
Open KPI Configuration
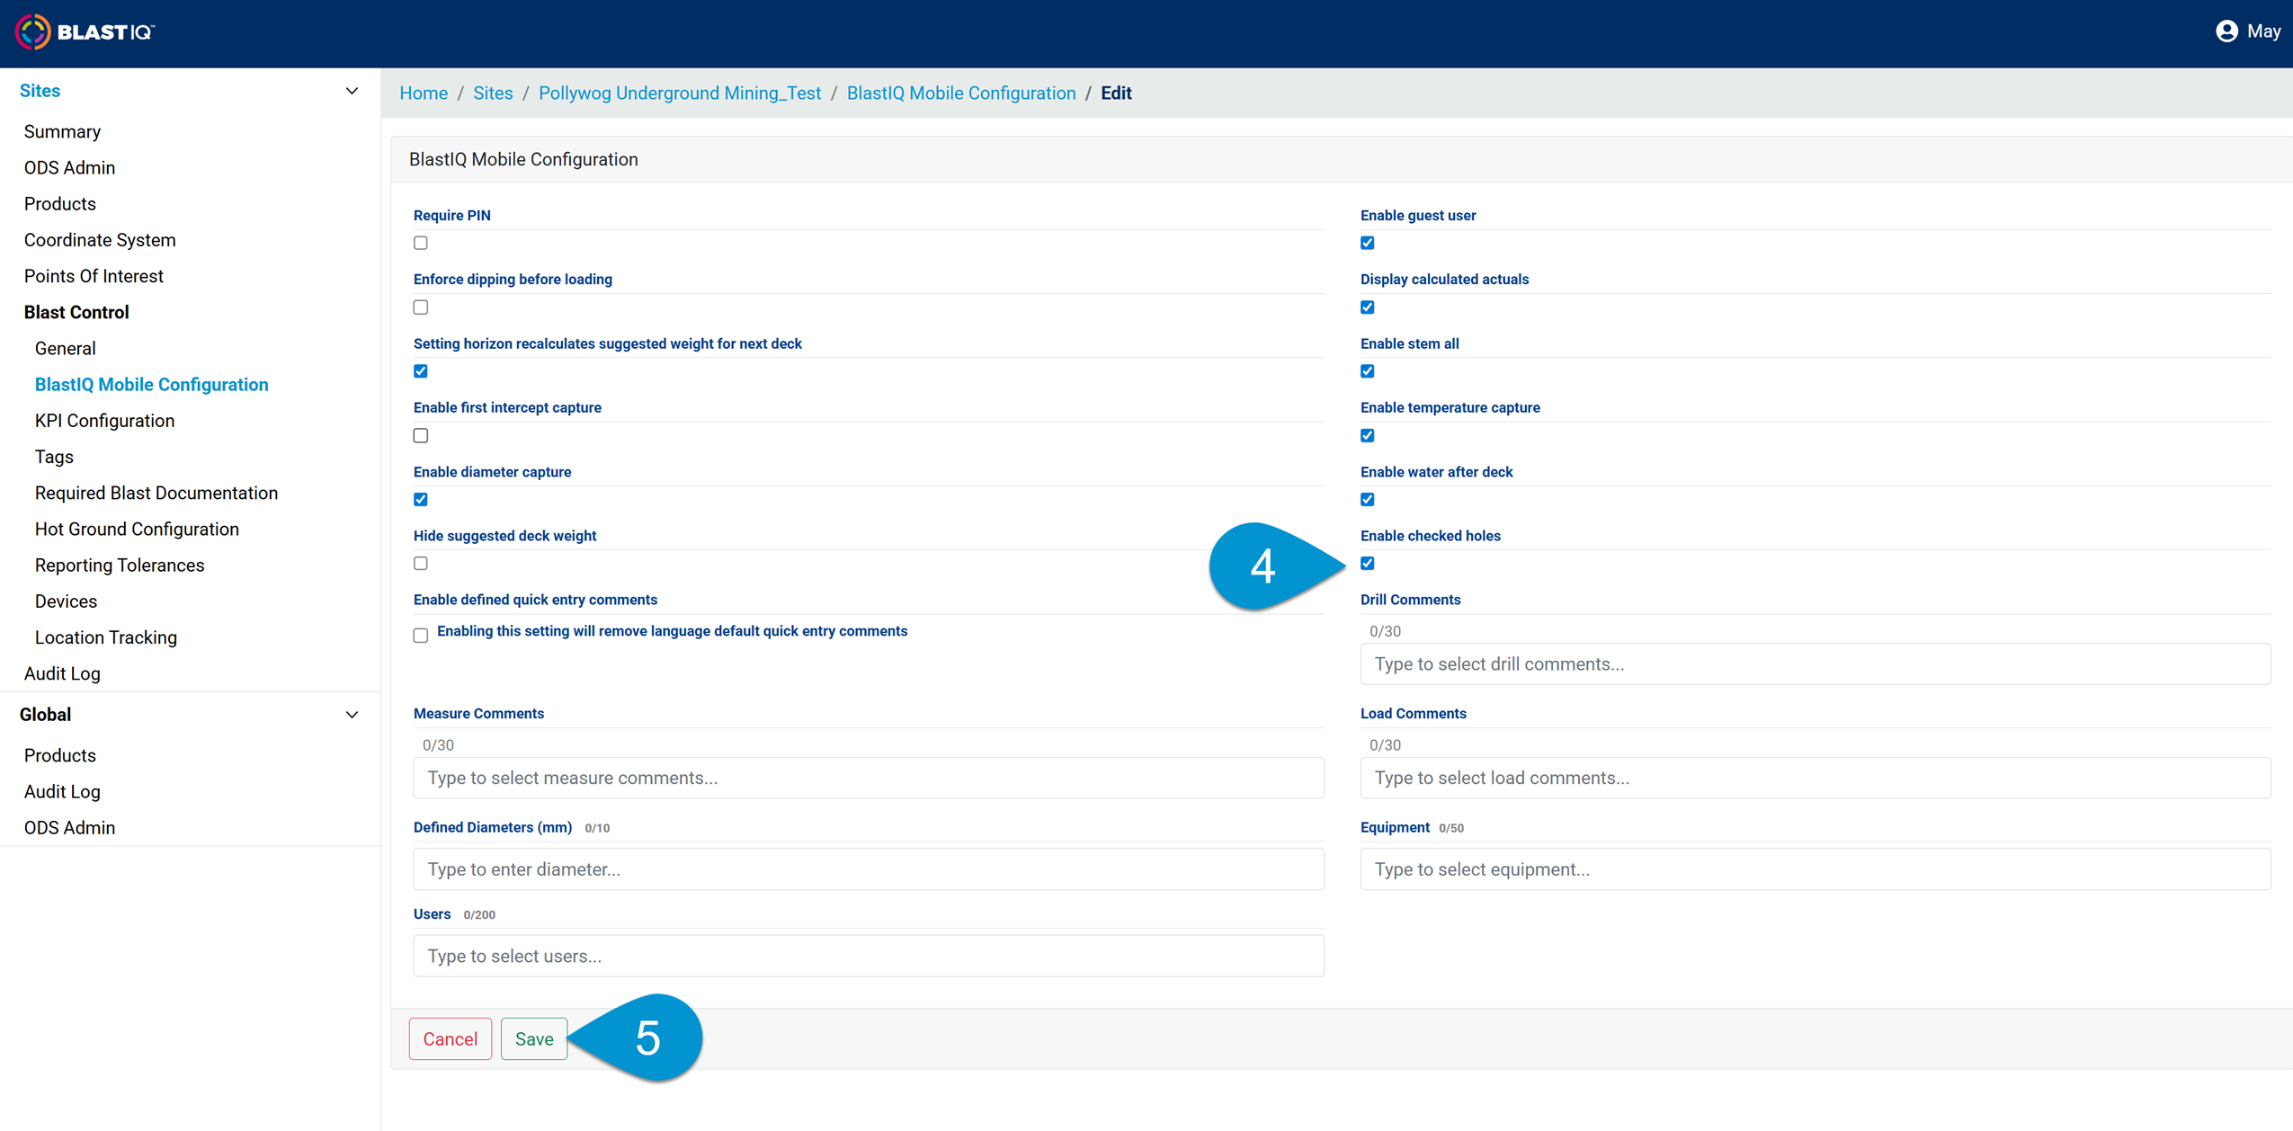[x=104, y=421]
